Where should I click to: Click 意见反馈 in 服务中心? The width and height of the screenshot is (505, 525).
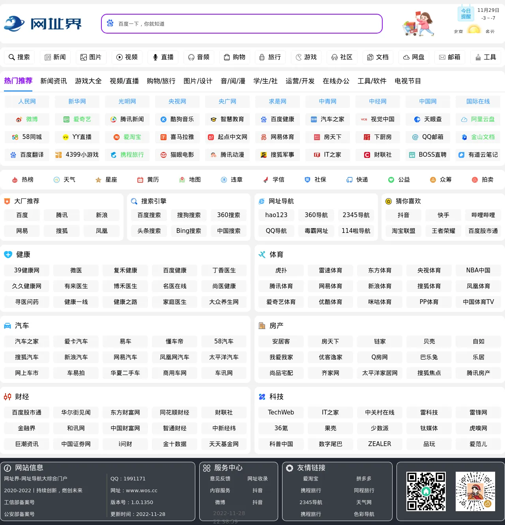click(x=220, y=479)
